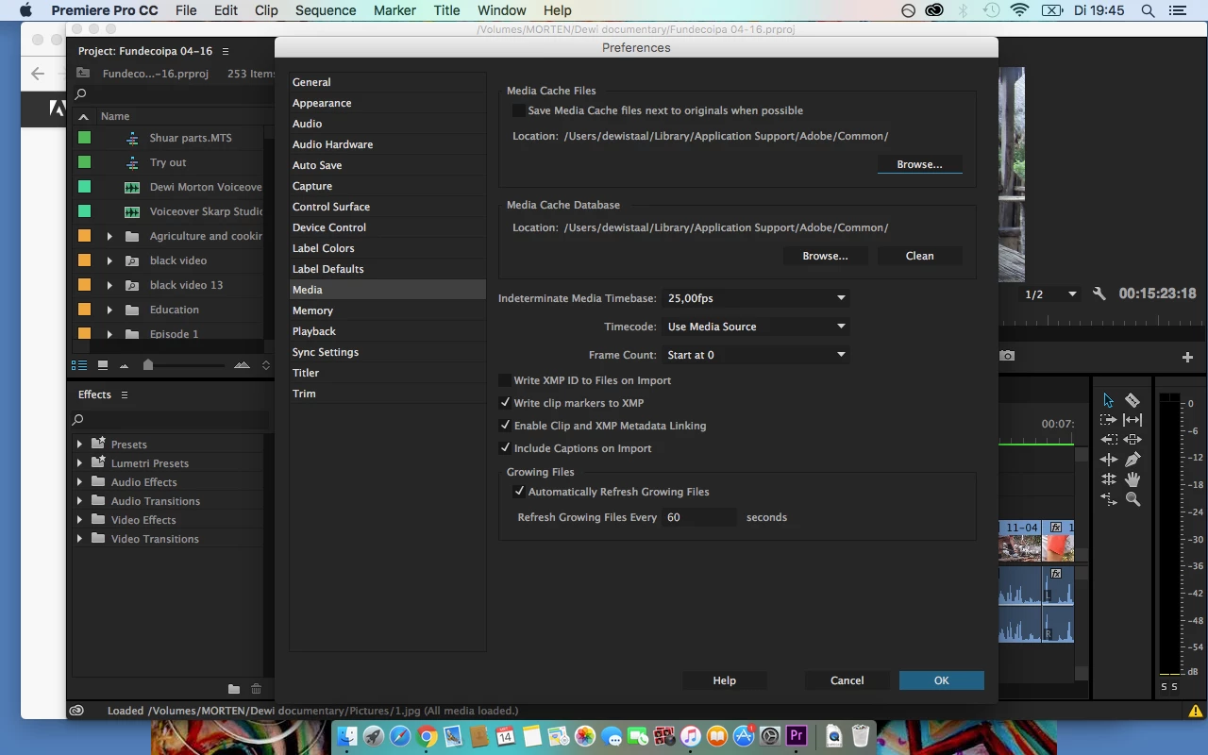Click the Export Frame camera icon
Screen dimensions: 1208x755
(x=1008, y=356)
